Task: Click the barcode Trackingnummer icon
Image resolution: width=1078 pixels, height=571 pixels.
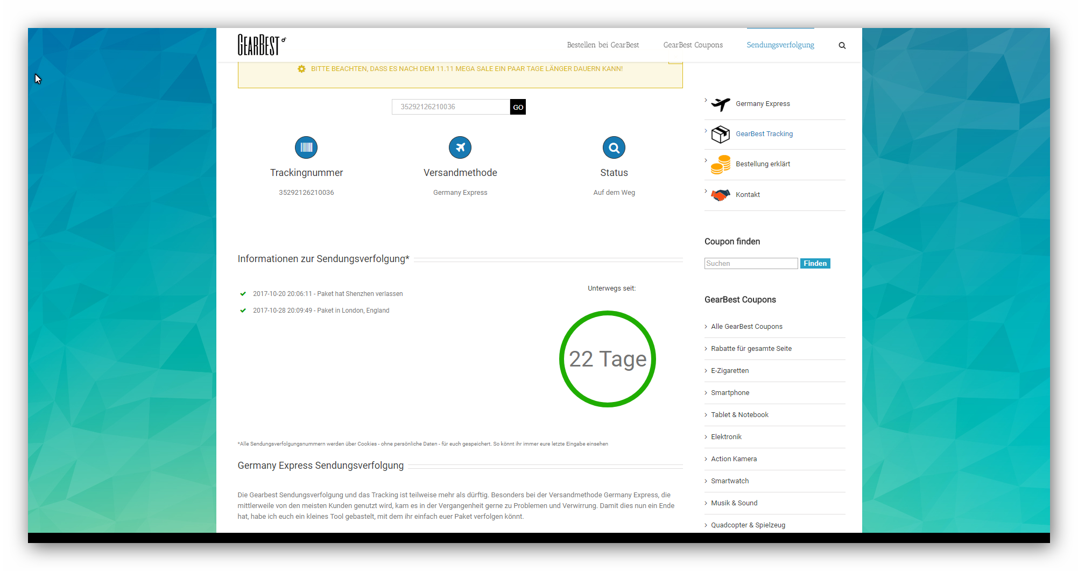Action: [x=306, y=147]
